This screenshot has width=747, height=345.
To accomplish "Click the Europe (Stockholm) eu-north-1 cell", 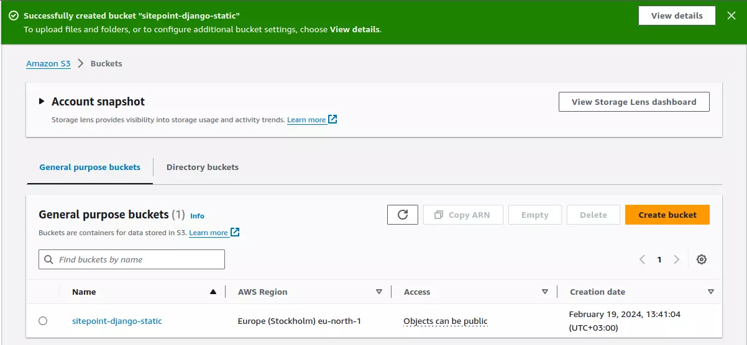I will tap(300, 321).
